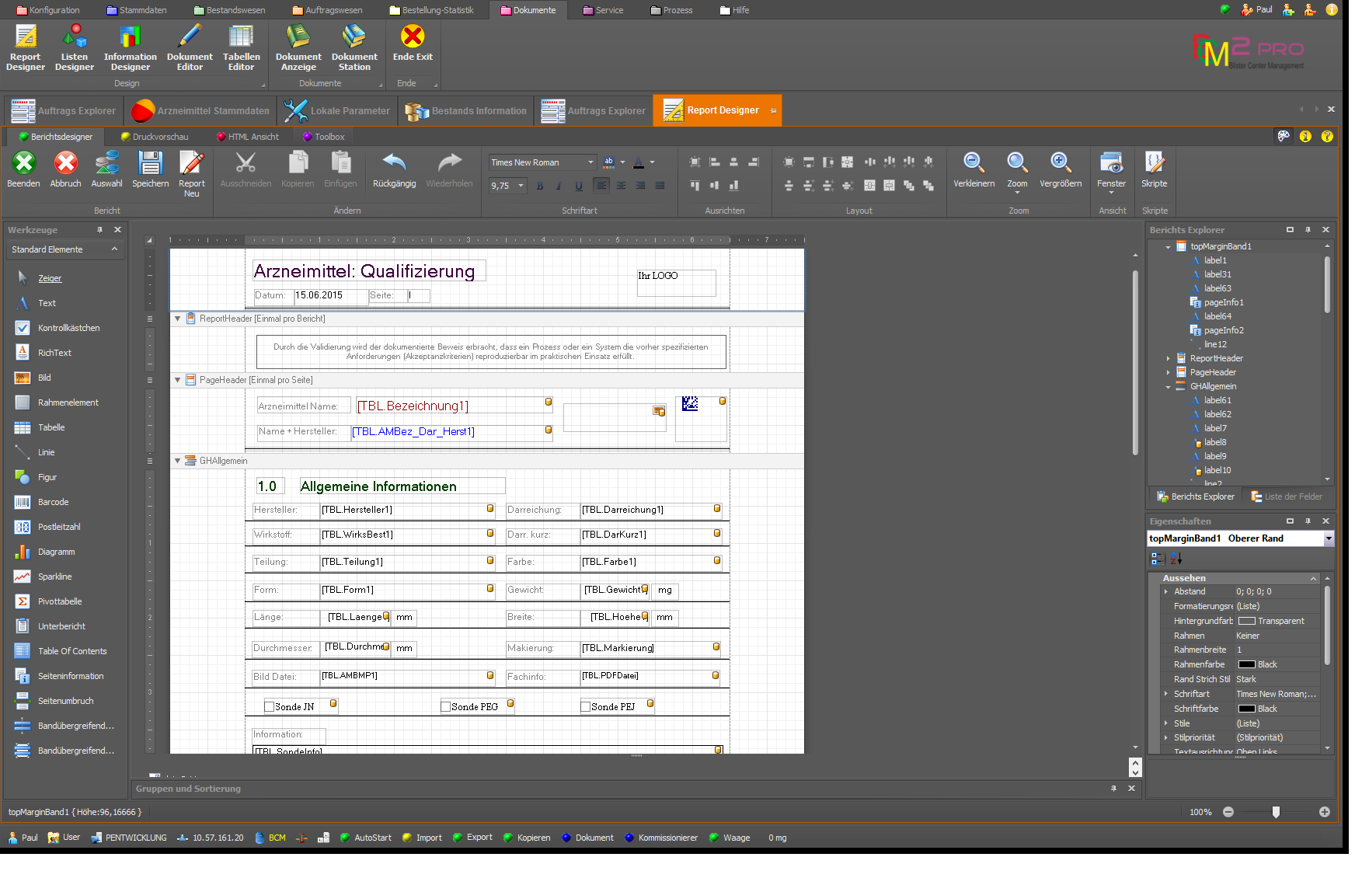Click the font size 9,75 field

501,186
